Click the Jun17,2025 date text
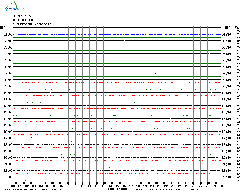This screenshot has width=242, height=193. pos(22,16)
